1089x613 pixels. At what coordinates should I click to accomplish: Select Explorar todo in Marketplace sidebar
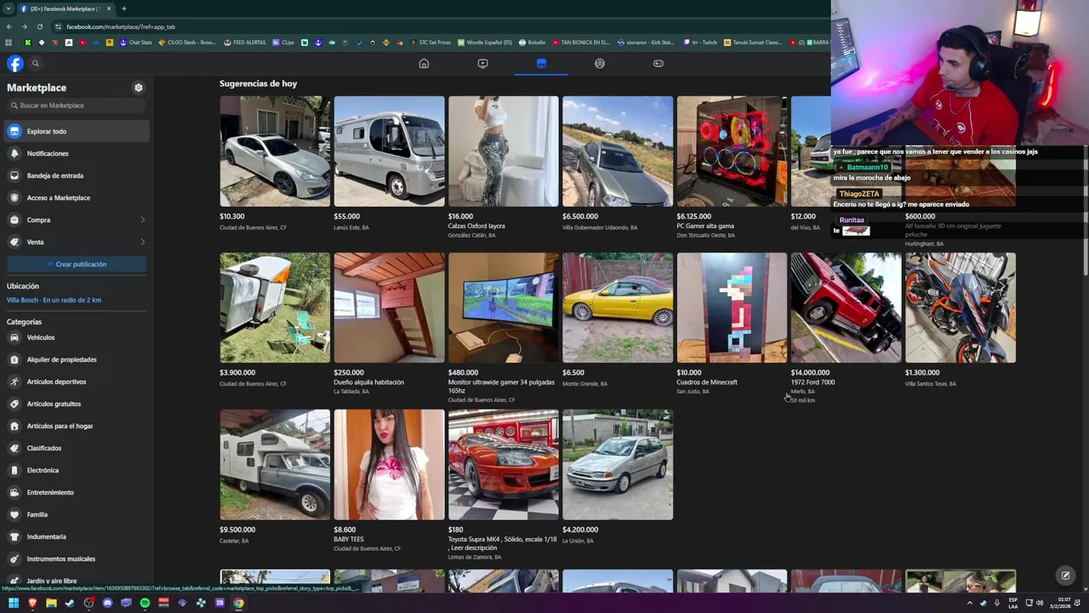77,131
